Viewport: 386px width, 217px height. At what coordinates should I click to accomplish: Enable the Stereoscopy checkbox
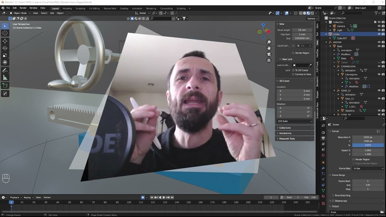[333, 201]
